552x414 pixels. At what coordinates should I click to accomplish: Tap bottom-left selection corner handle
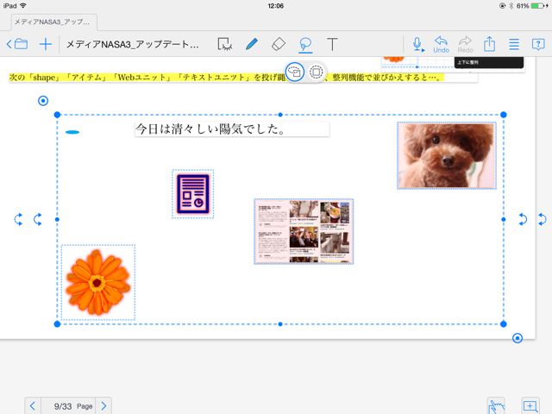pos(58,324)
